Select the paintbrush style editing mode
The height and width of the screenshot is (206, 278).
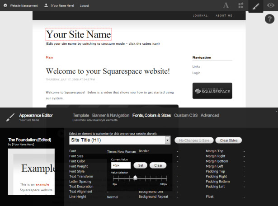click(x=256, y=6)
